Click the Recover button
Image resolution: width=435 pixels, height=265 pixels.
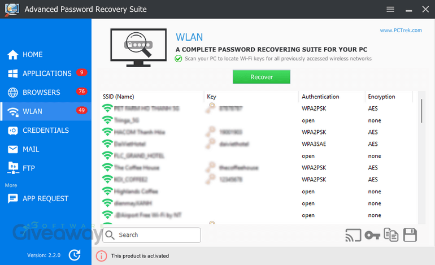[x=262, y=77]
